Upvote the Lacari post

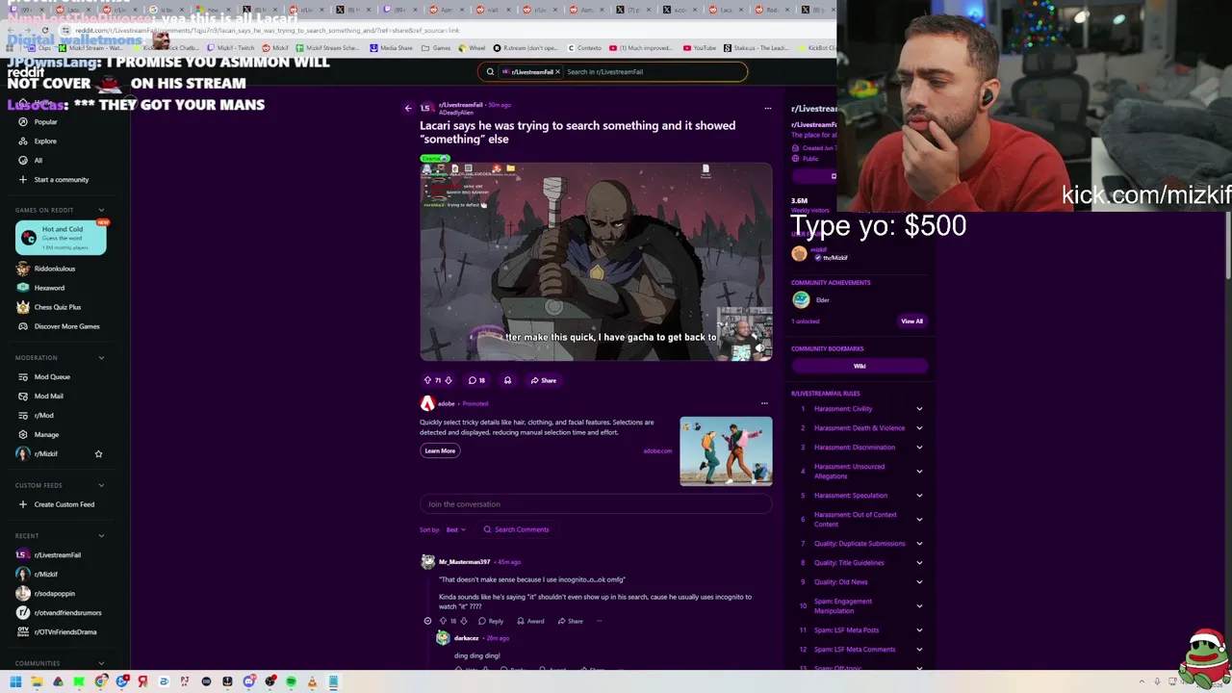[x=427, y=380]
